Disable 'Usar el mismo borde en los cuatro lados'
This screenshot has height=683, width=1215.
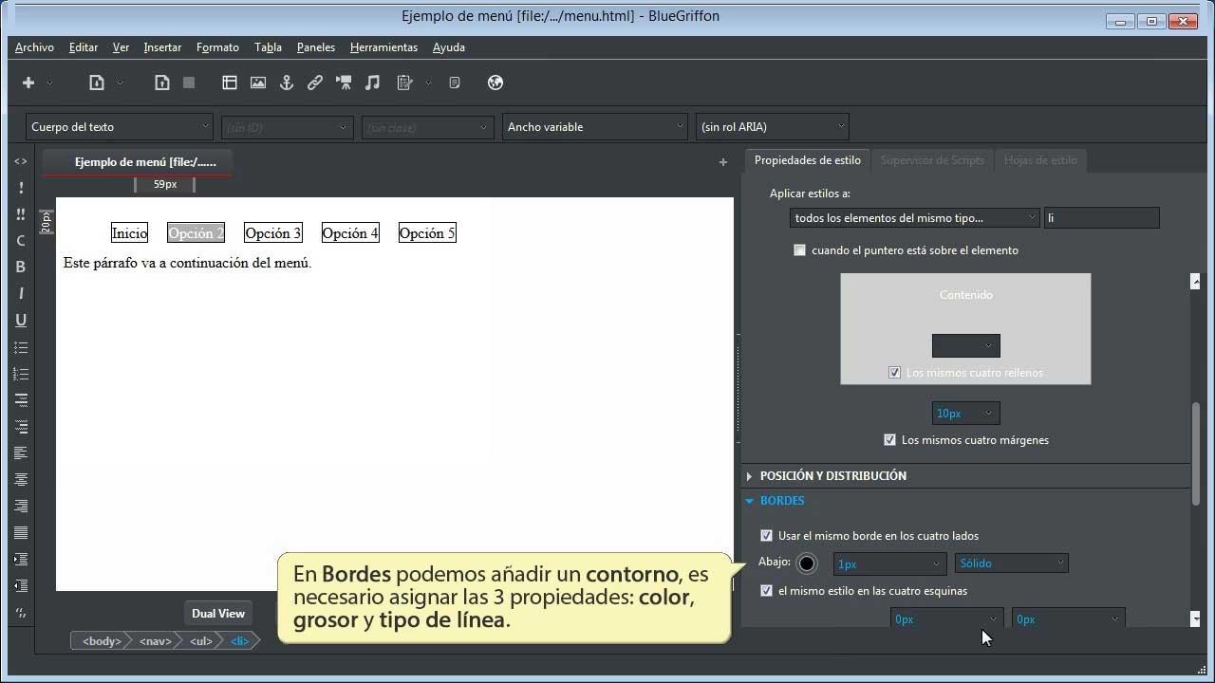(x=766, y=535)
